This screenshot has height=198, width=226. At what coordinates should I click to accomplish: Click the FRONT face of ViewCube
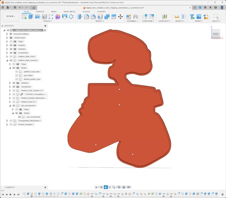pyautogui.click(x=216, y=34)
